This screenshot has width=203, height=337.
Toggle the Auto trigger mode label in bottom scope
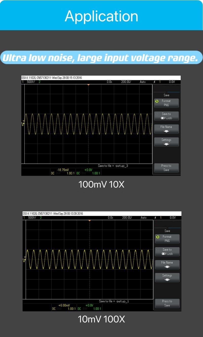[144, 218]
